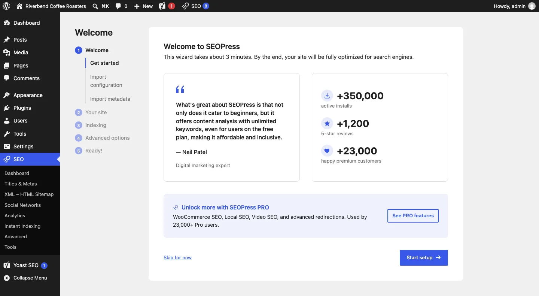
Task: Open the Posts menu
Action: tap(30, 40)
